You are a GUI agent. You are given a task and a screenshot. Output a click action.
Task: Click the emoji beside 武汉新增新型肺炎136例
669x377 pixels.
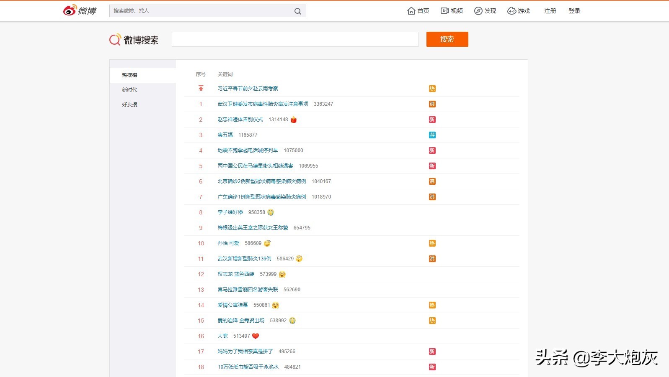(x=299, y=259)
